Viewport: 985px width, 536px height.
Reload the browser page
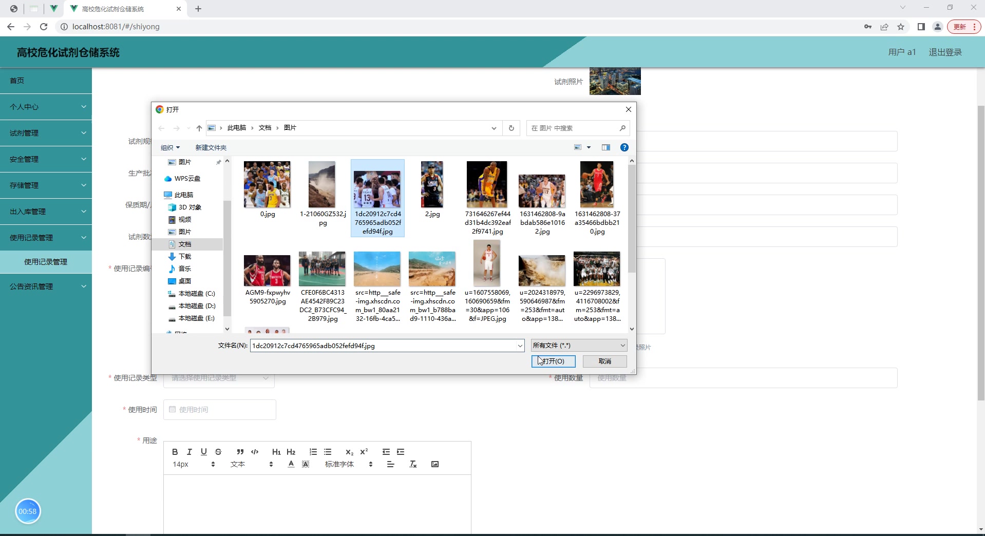coord(44,27)
